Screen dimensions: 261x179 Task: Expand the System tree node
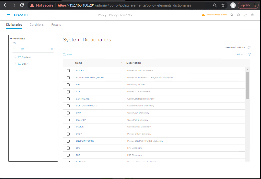[x=15, y=57]
